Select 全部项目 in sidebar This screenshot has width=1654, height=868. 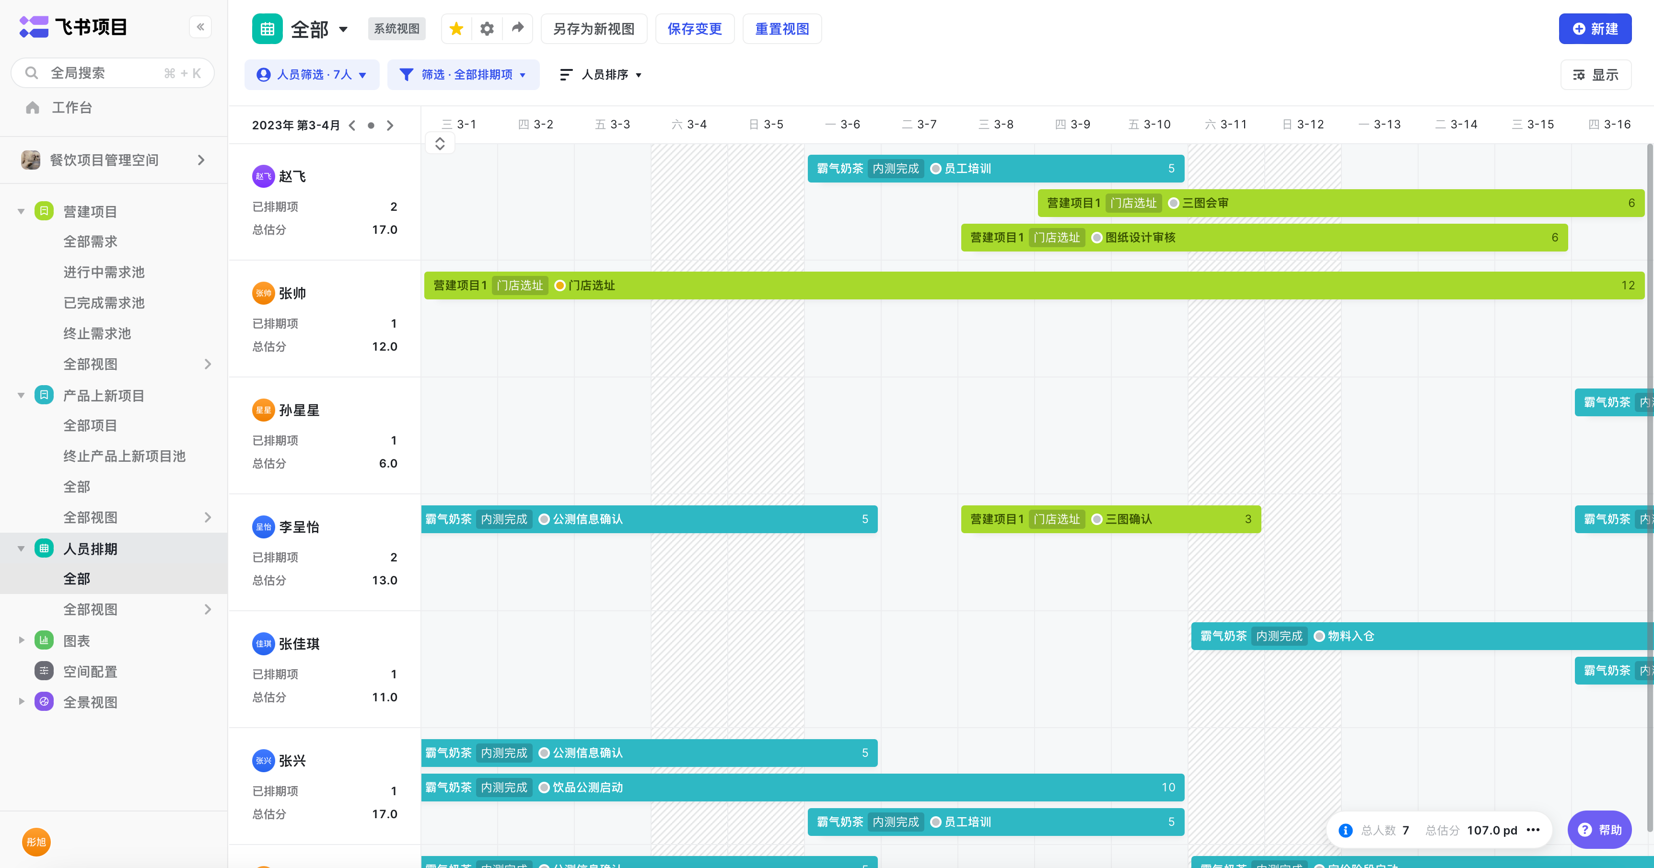[91, 425]
